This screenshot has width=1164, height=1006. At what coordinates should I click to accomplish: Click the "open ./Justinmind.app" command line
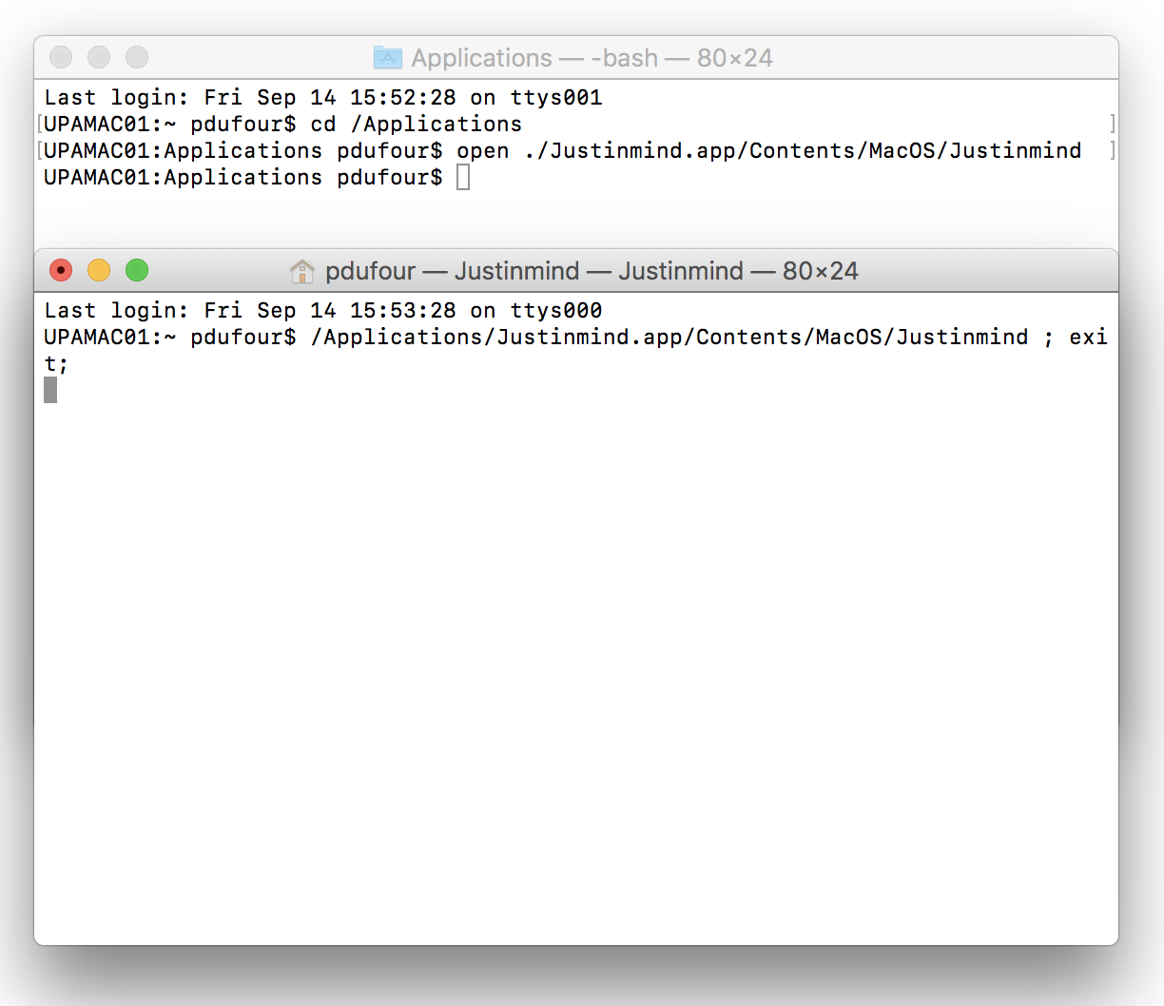[x=768, y=151]
